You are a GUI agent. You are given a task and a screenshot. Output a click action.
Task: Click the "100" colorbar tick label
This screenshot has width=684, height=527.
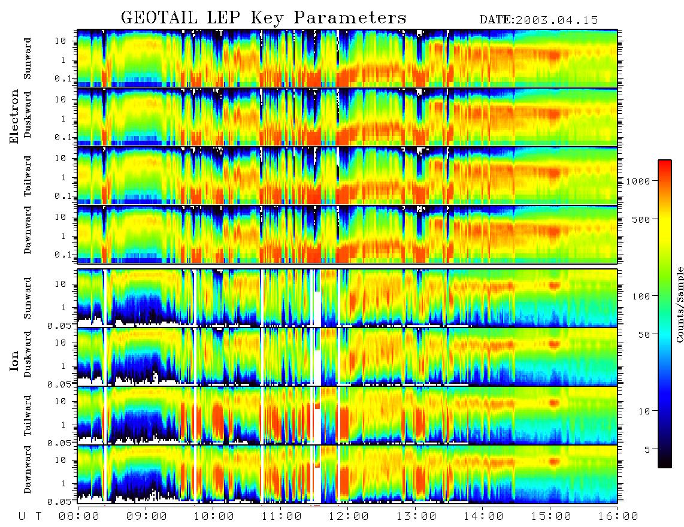pos(641,296)
